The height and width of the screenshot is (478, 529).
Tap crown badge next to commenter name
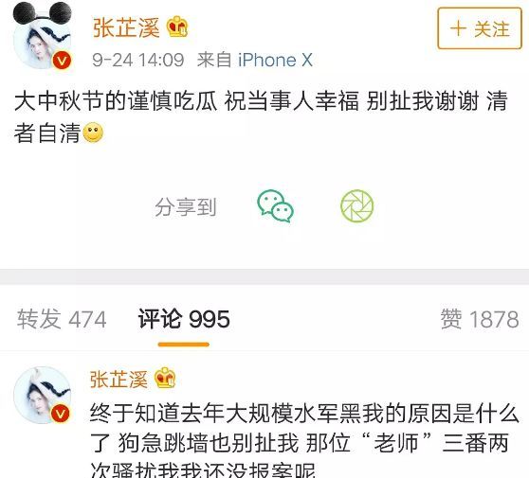(165, 378)
